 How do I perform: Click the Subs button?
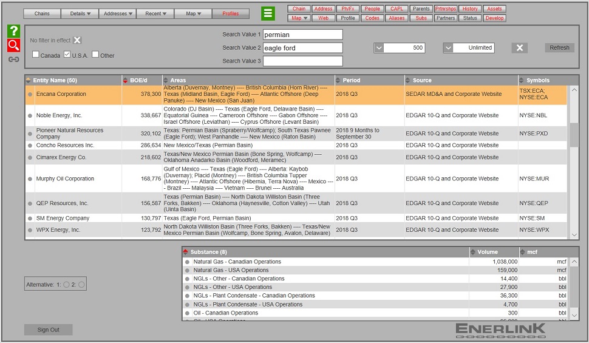pos(421,18)
